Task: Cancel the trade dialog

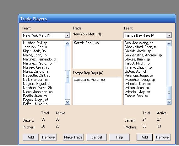Action: [97, 137]
